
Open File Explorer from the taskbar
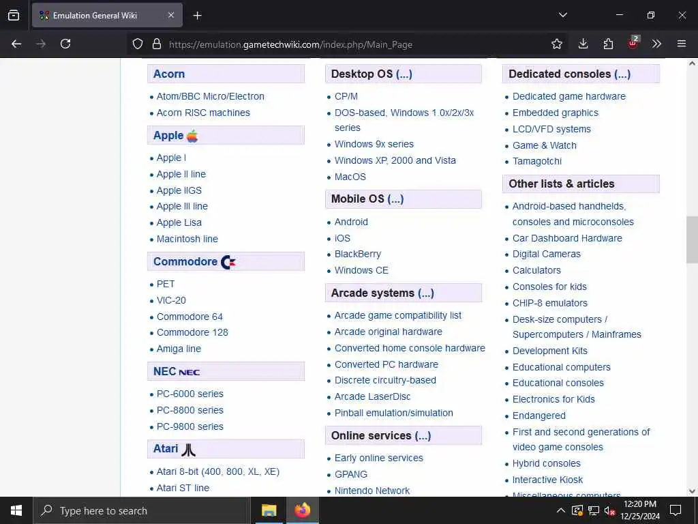click(269, 510)
